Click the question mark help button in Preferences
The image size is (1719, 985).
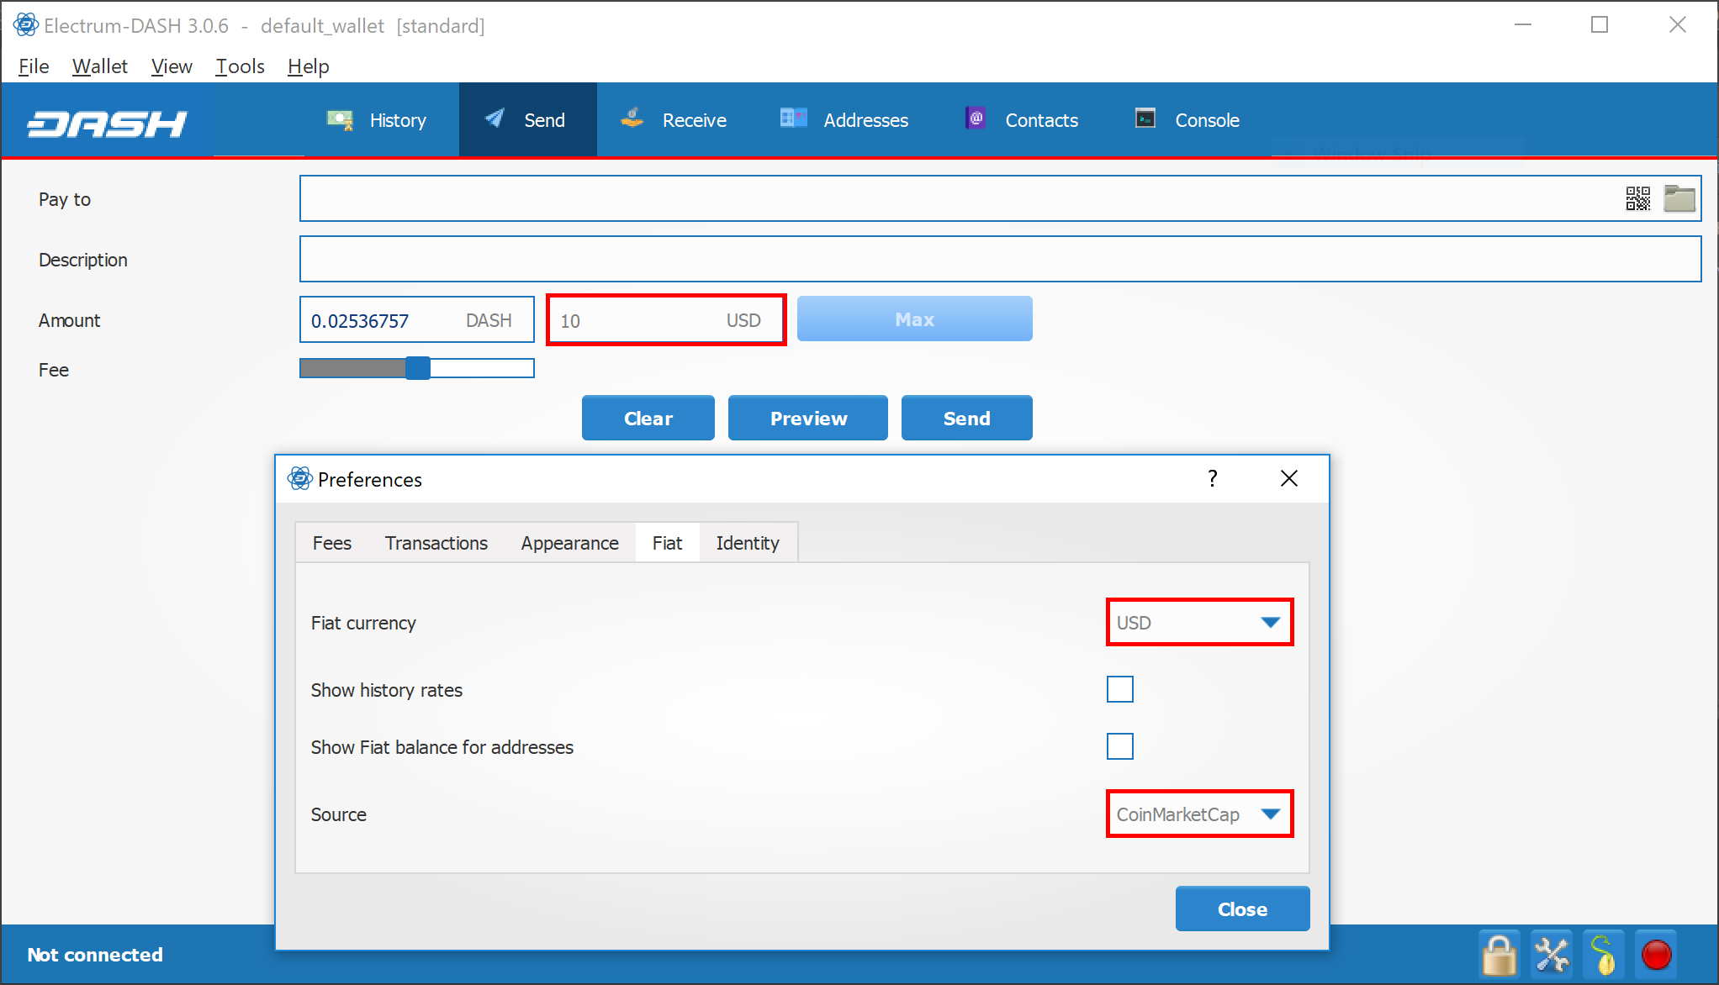(1212, 478)
